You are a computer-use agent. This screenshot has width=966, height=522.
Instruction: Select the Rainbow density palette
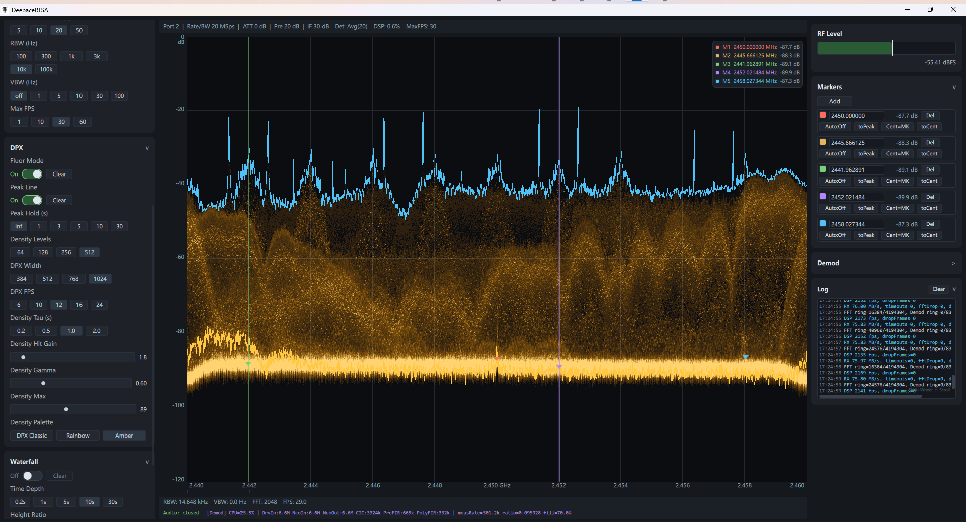78,436
